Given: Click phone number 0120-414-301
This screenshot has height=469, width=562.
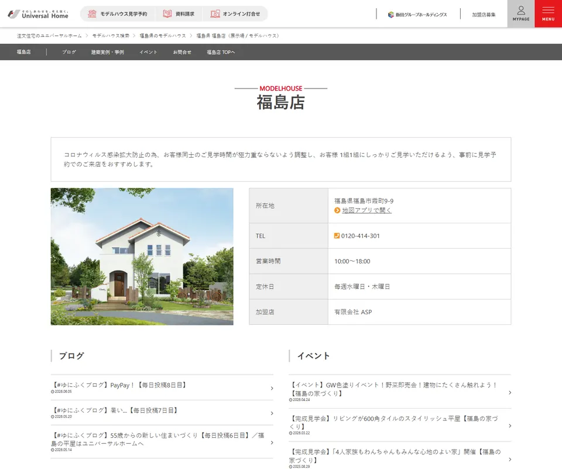Looking at the screenshot, I should pyautogui.click(x=360, y=236).
